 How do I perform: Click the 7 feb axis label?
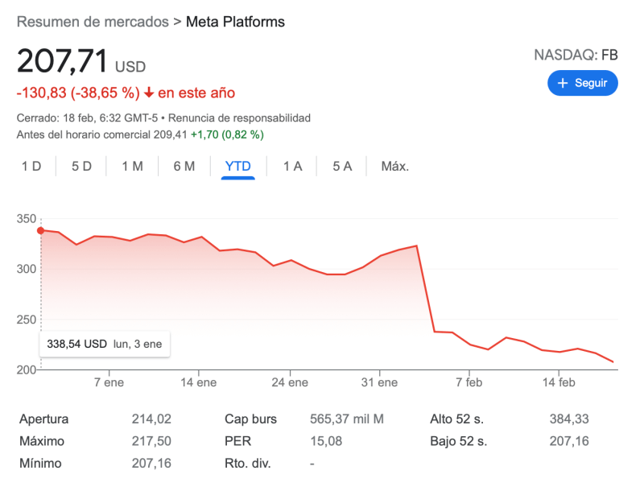[x=469, y=382]
